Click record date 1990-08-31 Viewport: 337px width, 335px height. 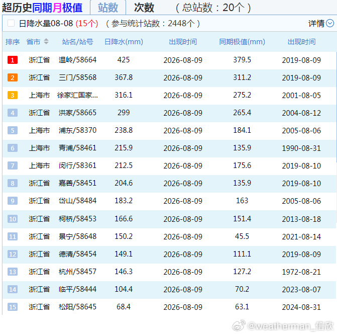[x=301, y=148]
